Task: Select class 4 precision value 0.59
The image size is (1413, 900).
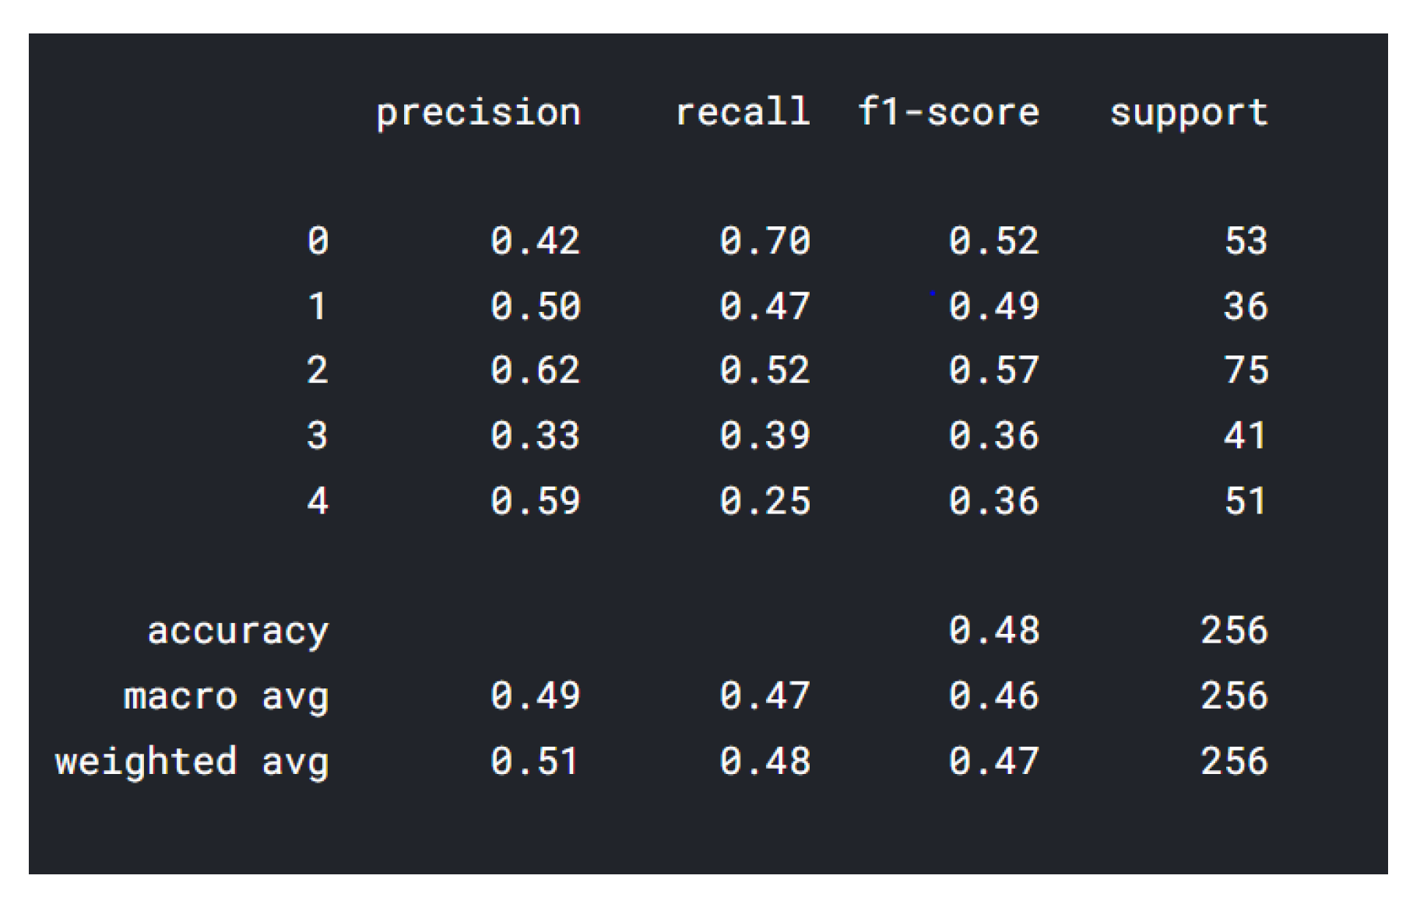Action: pos(536,501)
